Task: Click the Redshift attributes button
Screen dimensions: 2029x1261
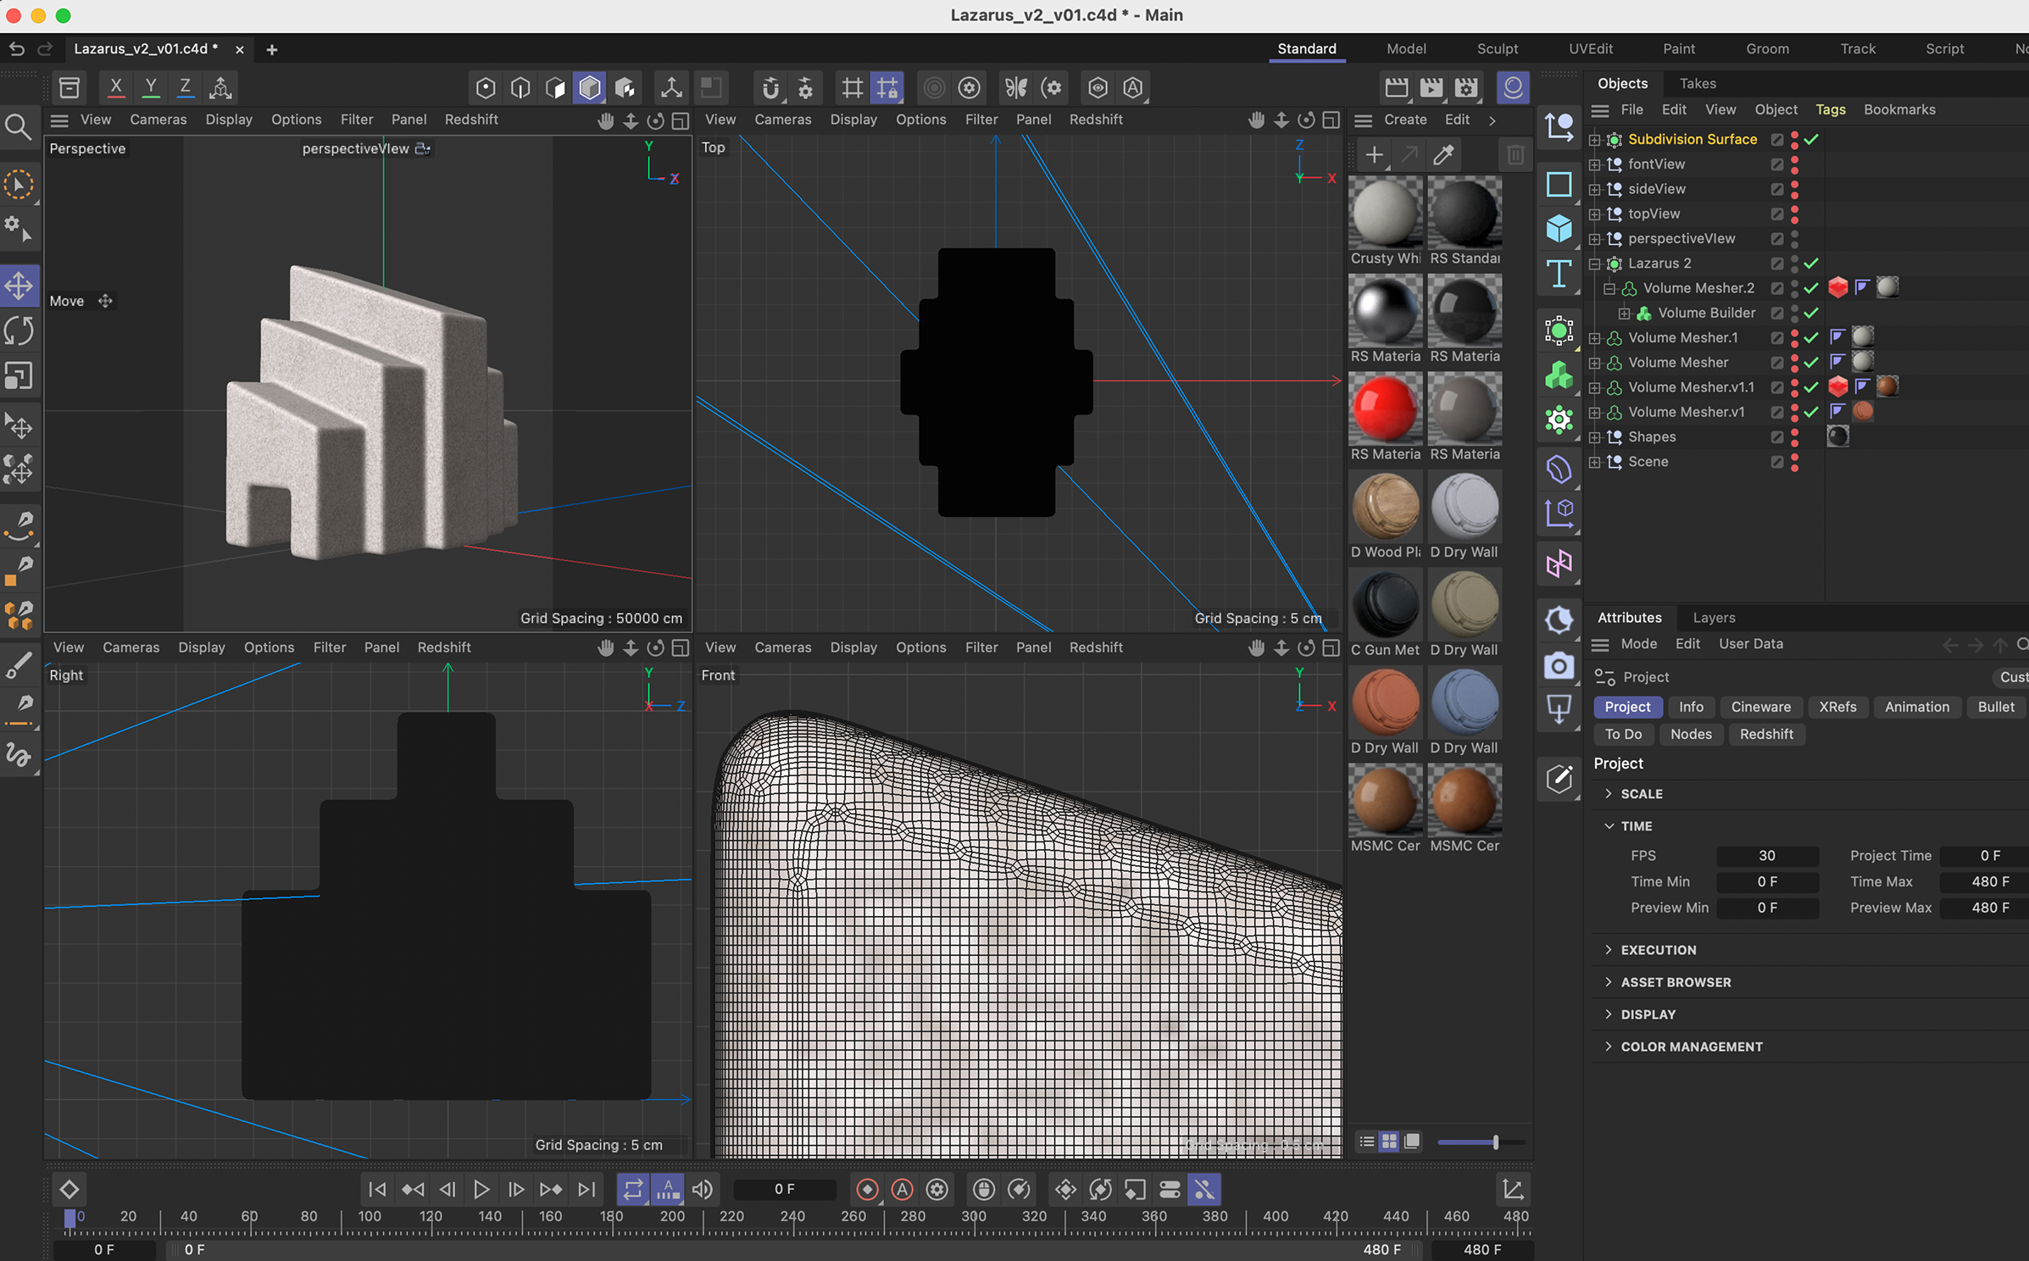Action: point(1765,734)
